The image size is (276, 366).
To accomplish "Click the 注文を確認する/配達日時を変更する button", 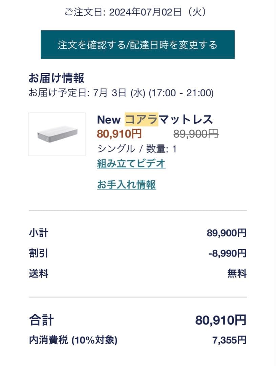I will click(137, 45).
